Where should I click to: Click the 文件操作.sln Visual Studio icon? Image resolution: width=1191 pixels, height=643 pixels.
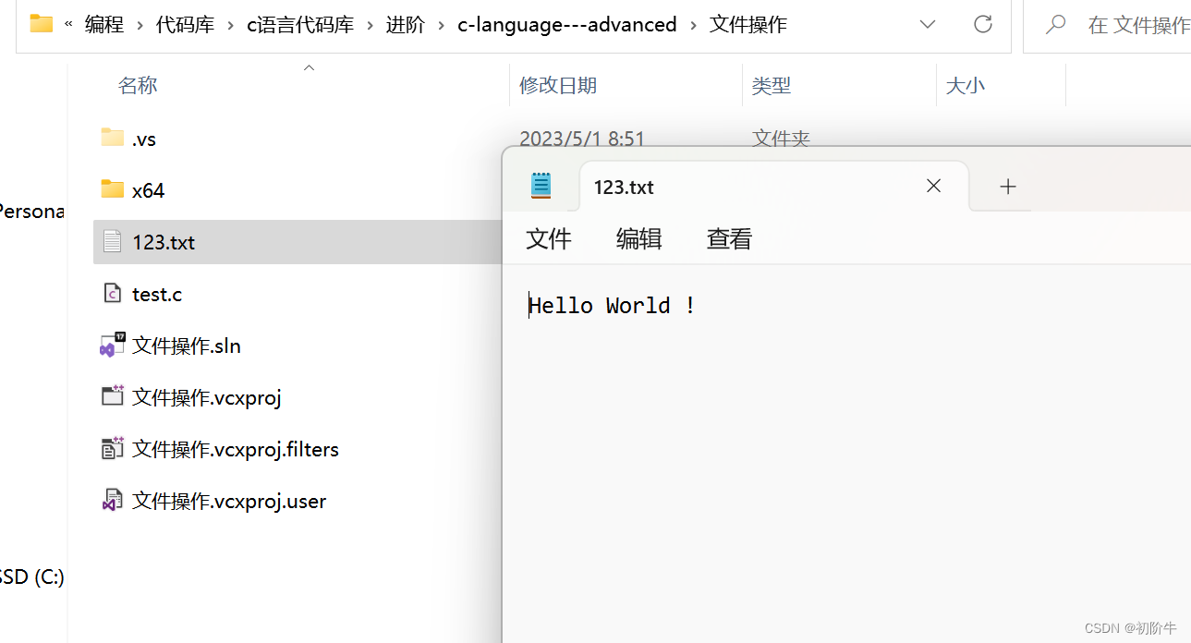coord(112,346)
